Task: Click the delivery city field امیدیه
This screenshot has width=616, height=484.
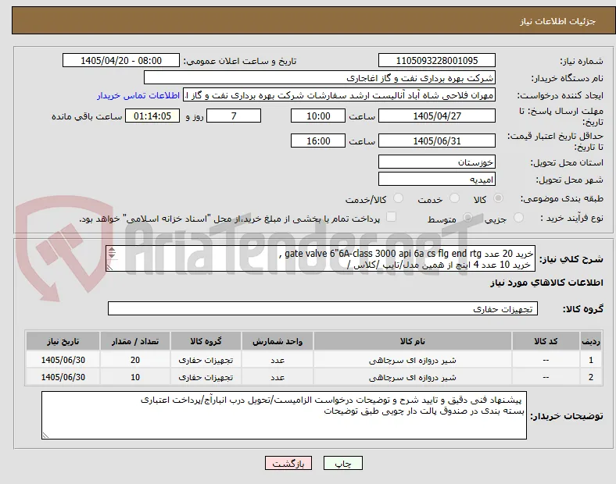Action: coord(437,180)
